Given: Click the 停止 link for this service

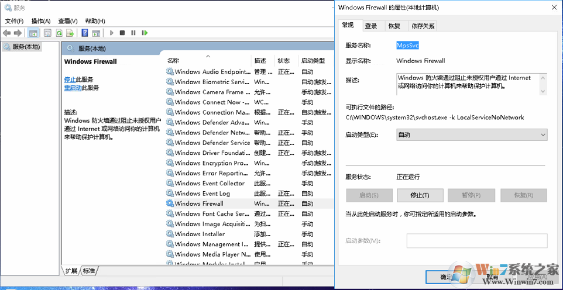Looking at the screenshot, I should point(70,80).
